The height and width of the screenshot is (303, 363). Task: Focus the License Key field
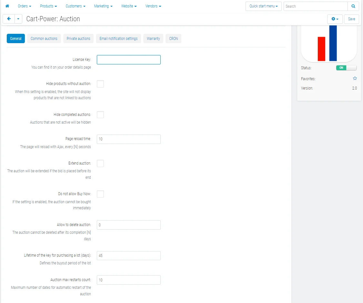129,60
